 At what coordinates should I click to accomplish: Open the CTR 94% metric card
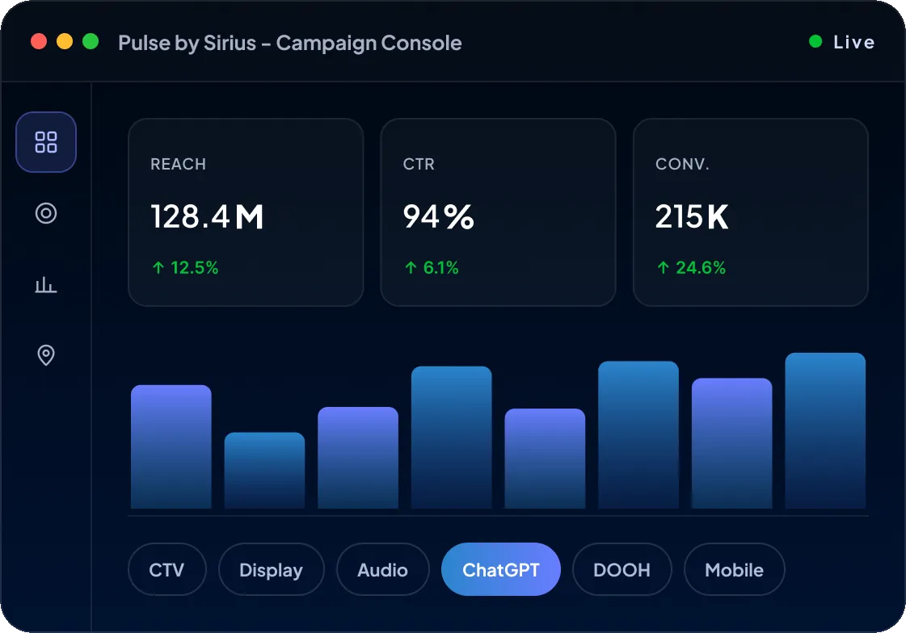click(498, 212)
